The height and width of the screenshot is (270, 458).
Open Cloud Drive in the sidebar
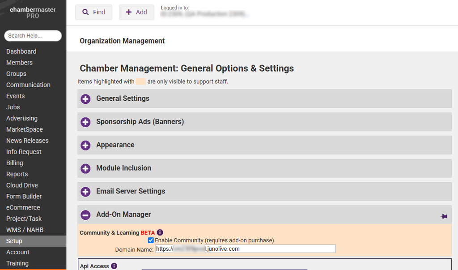22,185
